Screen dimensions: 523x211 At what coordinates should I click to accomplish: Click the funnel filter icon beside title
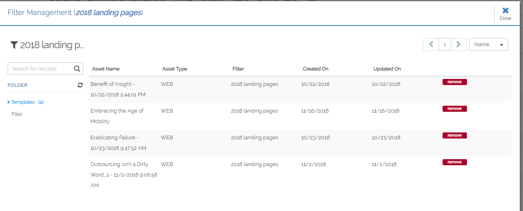[x=14, y=45]
